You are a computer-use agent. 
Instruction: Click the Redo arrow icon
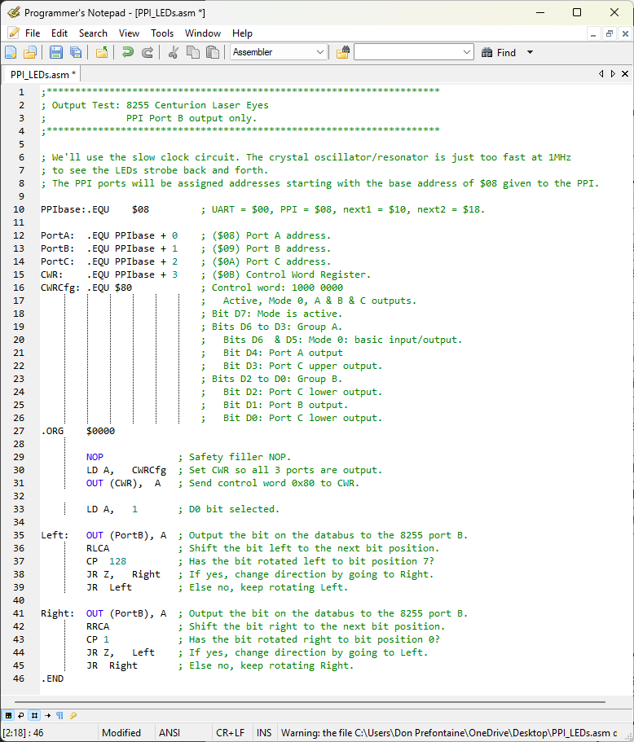[147, 52]
